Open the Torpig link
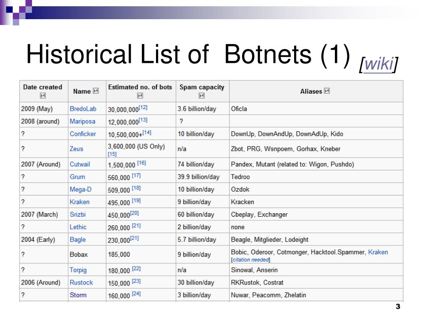This screenshot has height=320, width=426. tap(78, 270)
